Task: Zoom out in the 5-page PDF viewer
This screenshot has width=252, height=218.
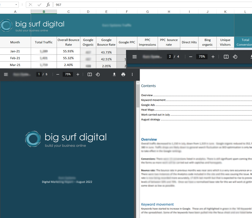Action: pos(58,74)
